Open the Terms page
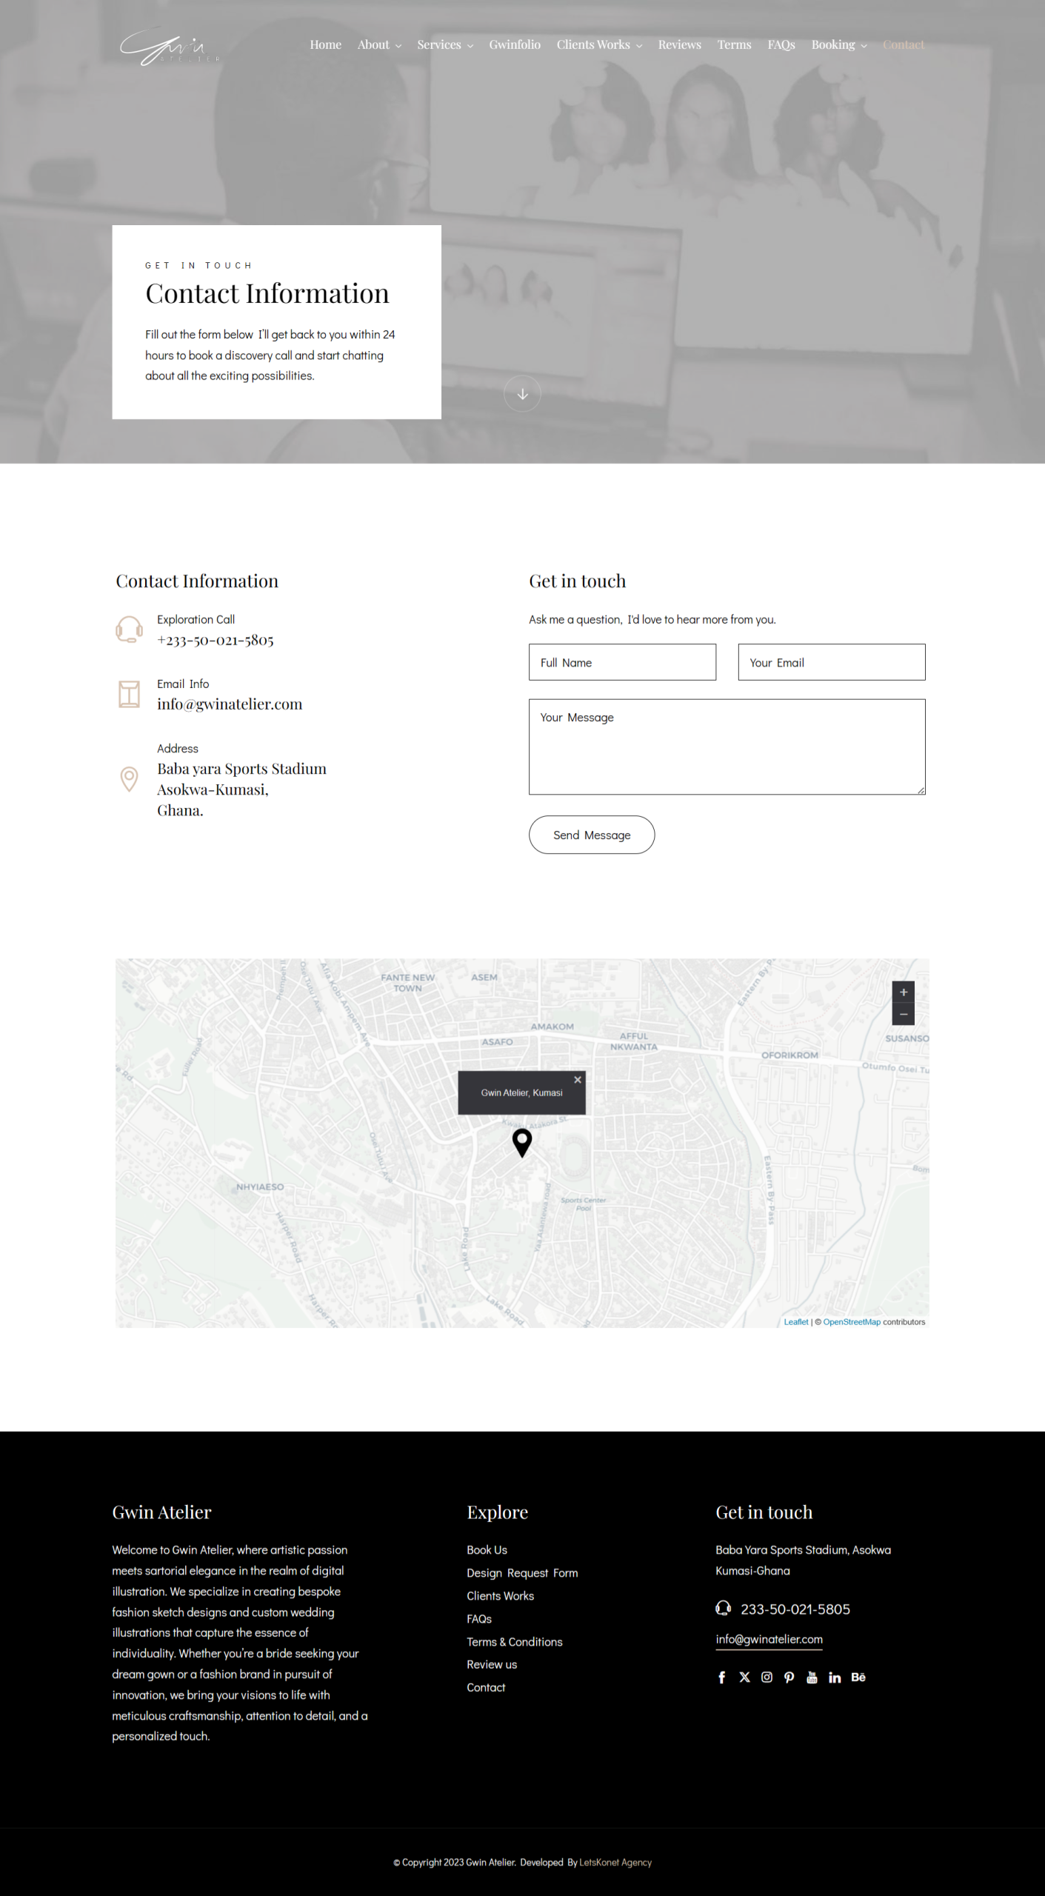Viewport: 1045px width, 1896px height. coord(735,45)
